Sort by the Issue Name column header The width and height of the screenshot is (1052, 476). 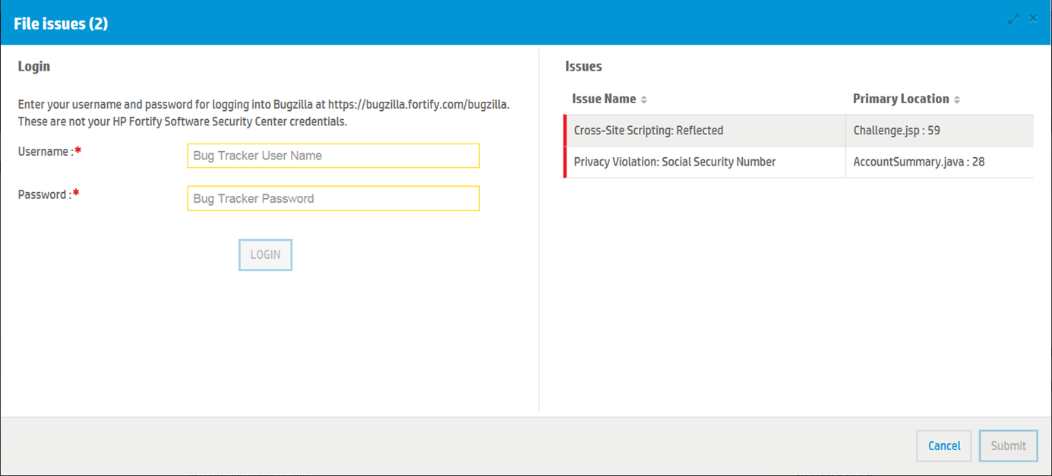[604, 99]
